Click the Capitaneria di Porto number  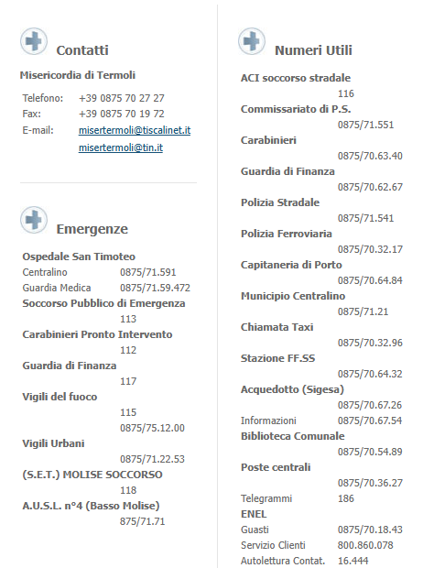point(370,280)
